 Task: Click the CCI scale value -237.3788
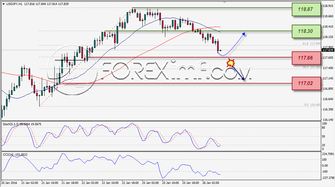pyautogui.click(x=328, y=178)
